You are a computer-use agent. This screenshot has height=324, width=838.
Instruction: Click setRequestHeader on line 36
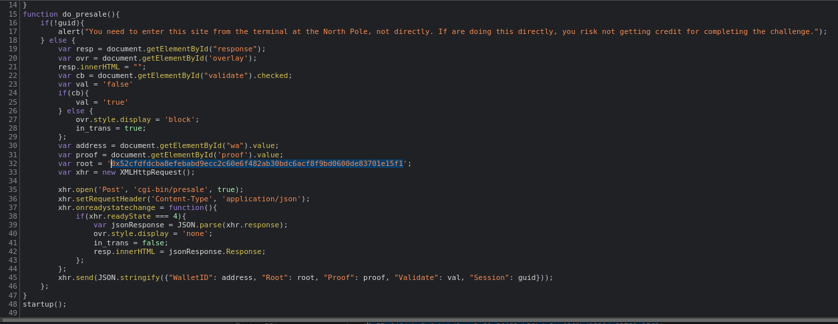(x=111, y=199)
